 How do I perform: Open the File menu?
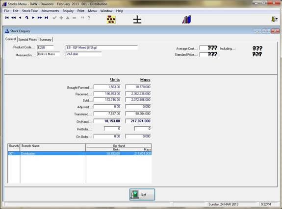(x=7, y=11)
